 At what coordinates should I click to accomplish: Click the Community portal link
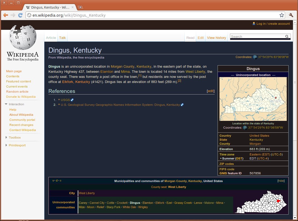(22, 120)
